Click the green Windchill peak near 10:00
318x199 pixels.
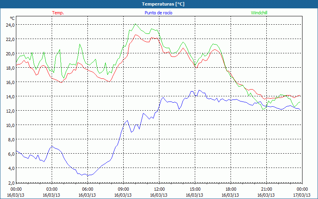136,24
